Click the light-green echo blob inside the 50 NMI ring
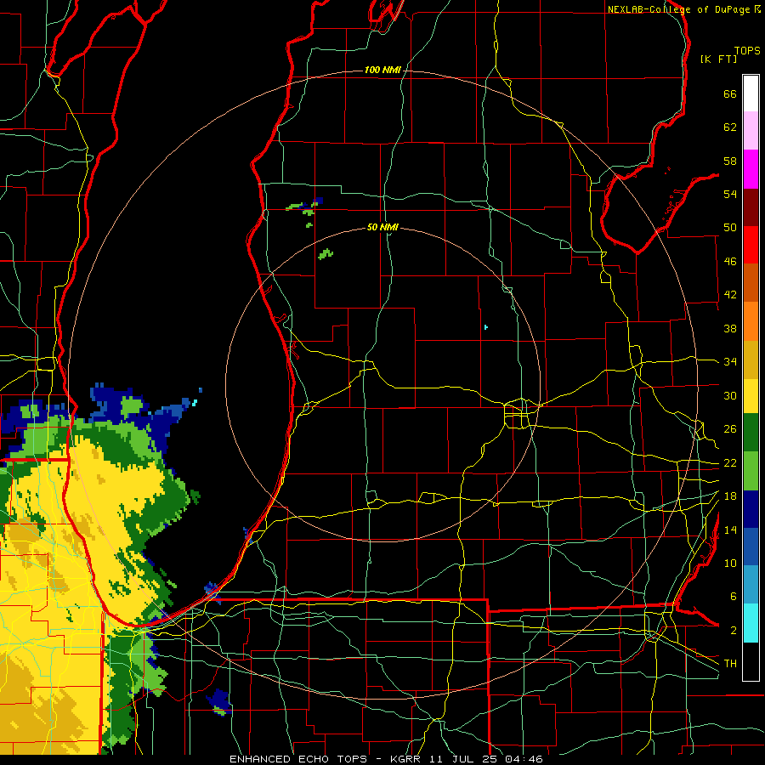This screenshot has width=765, height=765. [x=326, y=253]
